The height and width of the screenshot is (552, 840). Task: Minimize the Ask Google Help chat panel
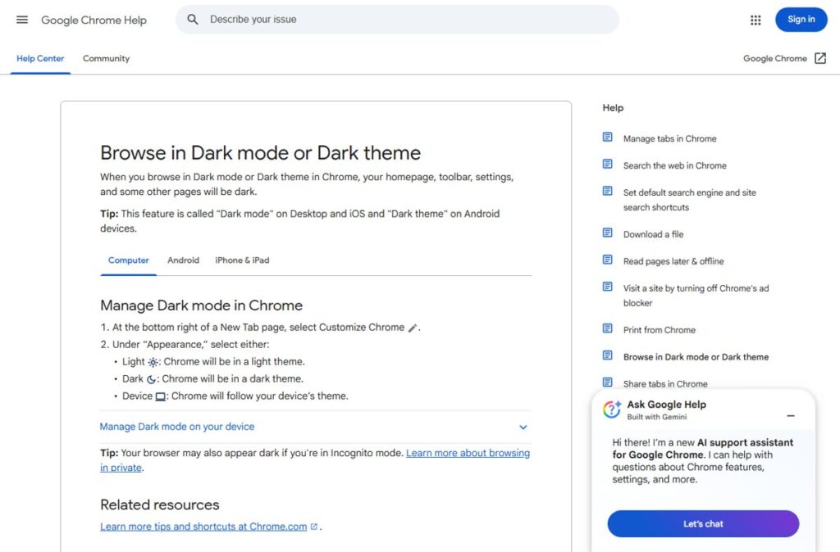pyautogui.click(x=790, y=415)
